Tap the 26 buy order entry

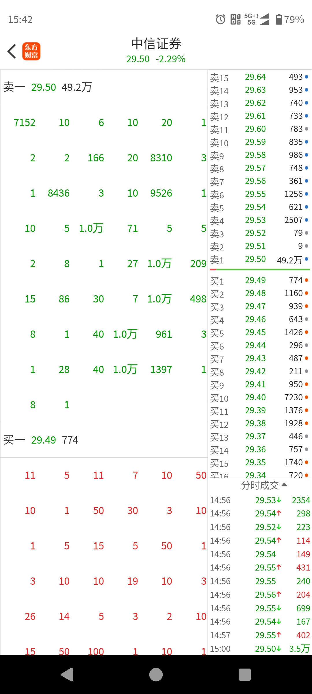[x=30, y=617]
